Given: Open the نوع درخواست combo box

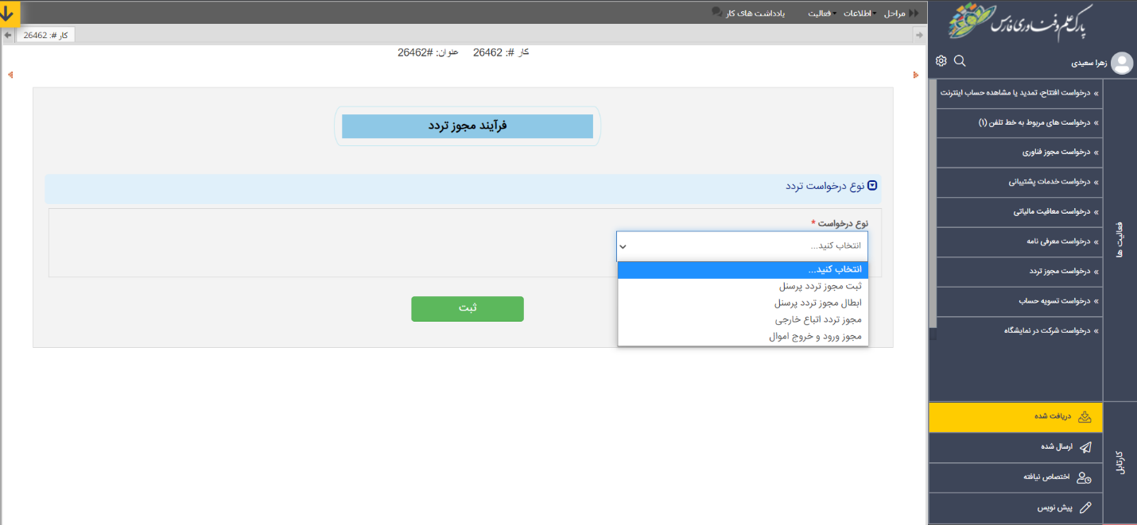Looking at the screenshot, I should (x=742, y=246).
